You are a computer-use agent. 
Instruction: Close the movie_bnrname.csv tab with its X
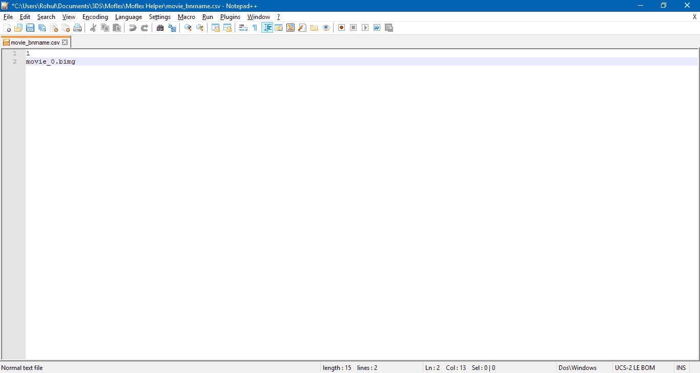pos(65,43)
